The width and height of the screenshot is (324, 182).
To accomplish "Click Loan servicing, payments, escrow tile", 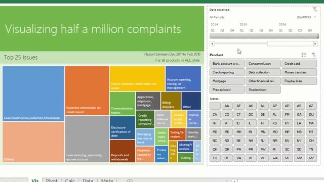I will click(x=87, y=139).
